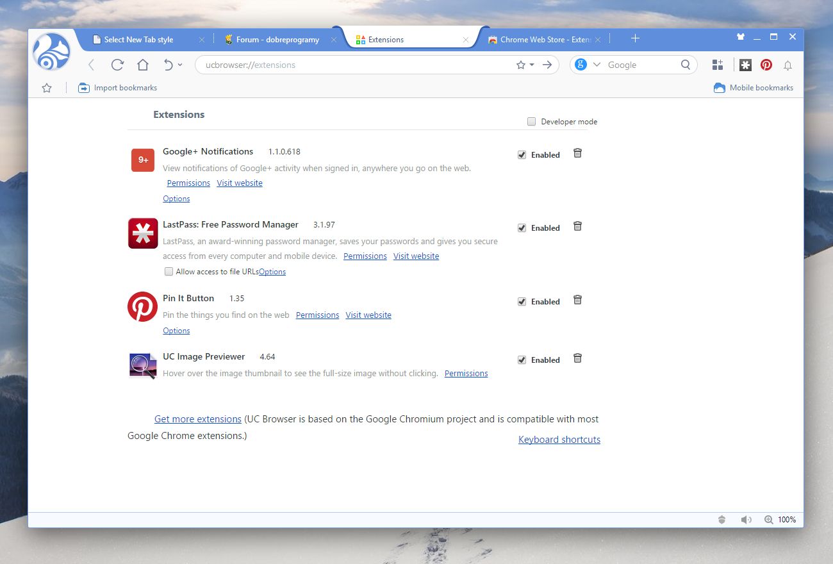
Task: Remove UC Image Previewer with trash icon
Action: tap(577, 358)
